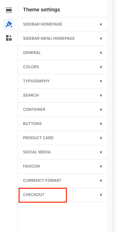Open the CHECKOUT settings group

(63, 195)
